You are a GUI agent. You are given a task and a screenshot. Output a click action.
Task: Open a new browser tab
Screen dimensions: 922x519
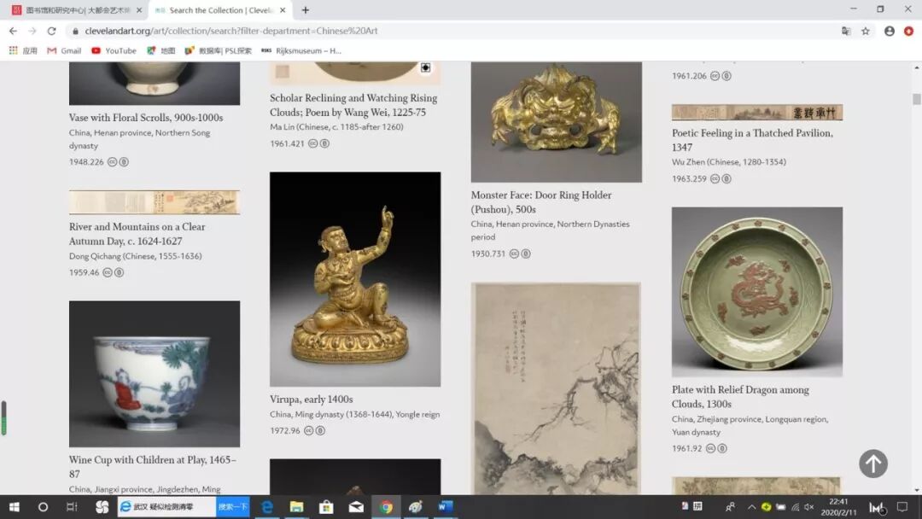[x=305, y=10]
